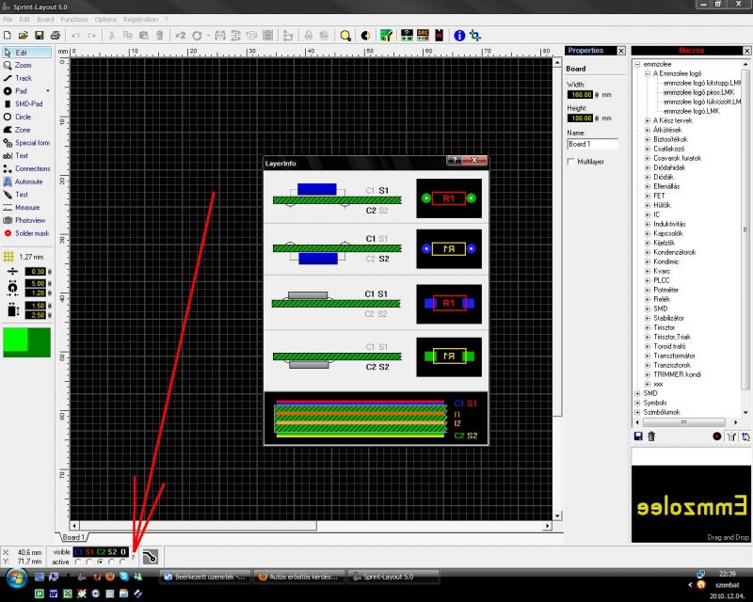Screen dimensions: 753x602
Task: Click the track-routing icon in status bar
Action: 150,557
